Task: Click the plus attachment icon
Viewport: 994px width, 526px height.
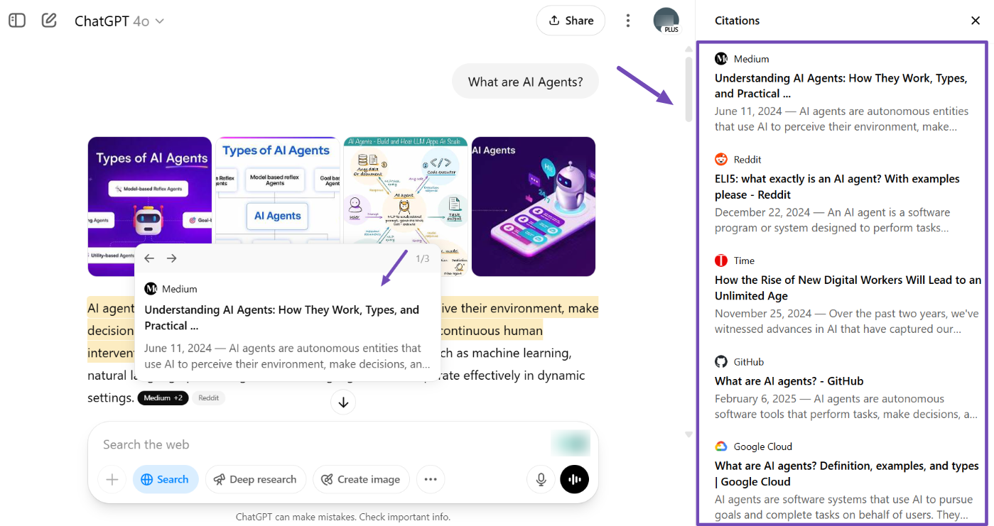Action: [x=112, y=480]
